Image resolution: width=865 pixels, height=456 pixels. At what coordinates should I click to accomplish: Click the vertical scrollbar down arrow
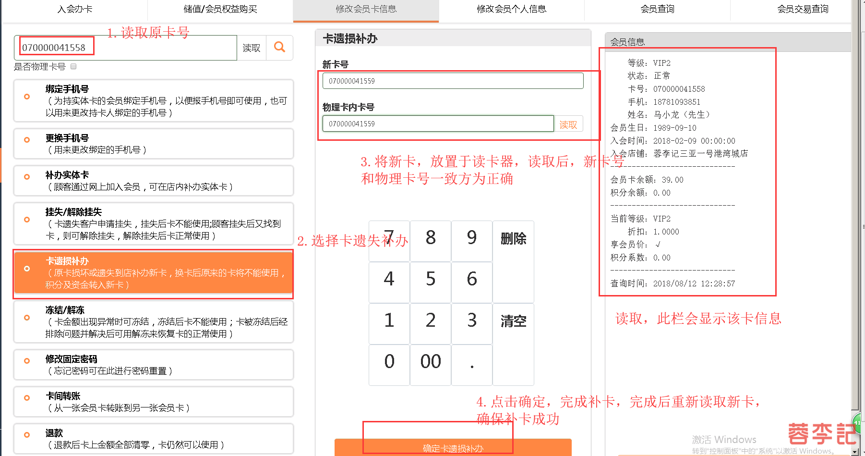tap(855, 452)
